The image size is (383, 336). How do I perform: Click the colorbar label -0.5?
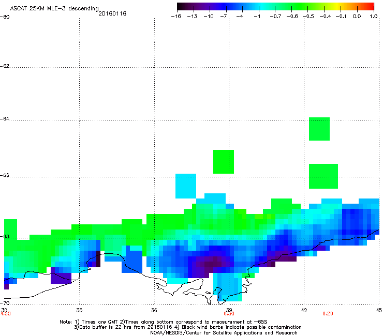coord(308,17)
